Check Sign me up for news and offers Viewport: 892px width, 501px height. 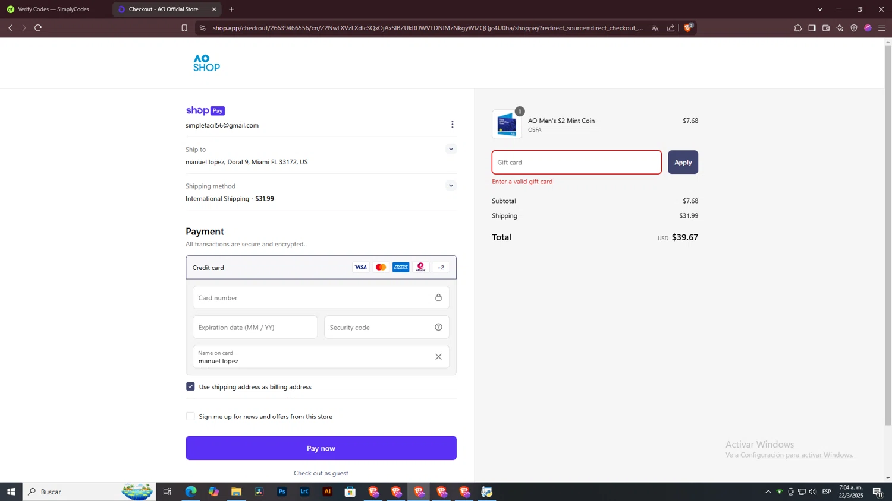pyautogui.click(x=190, y=416)
